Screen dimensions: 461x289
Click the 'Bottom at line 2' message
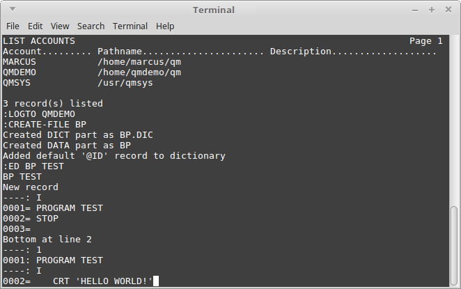(x=47, y=240)
